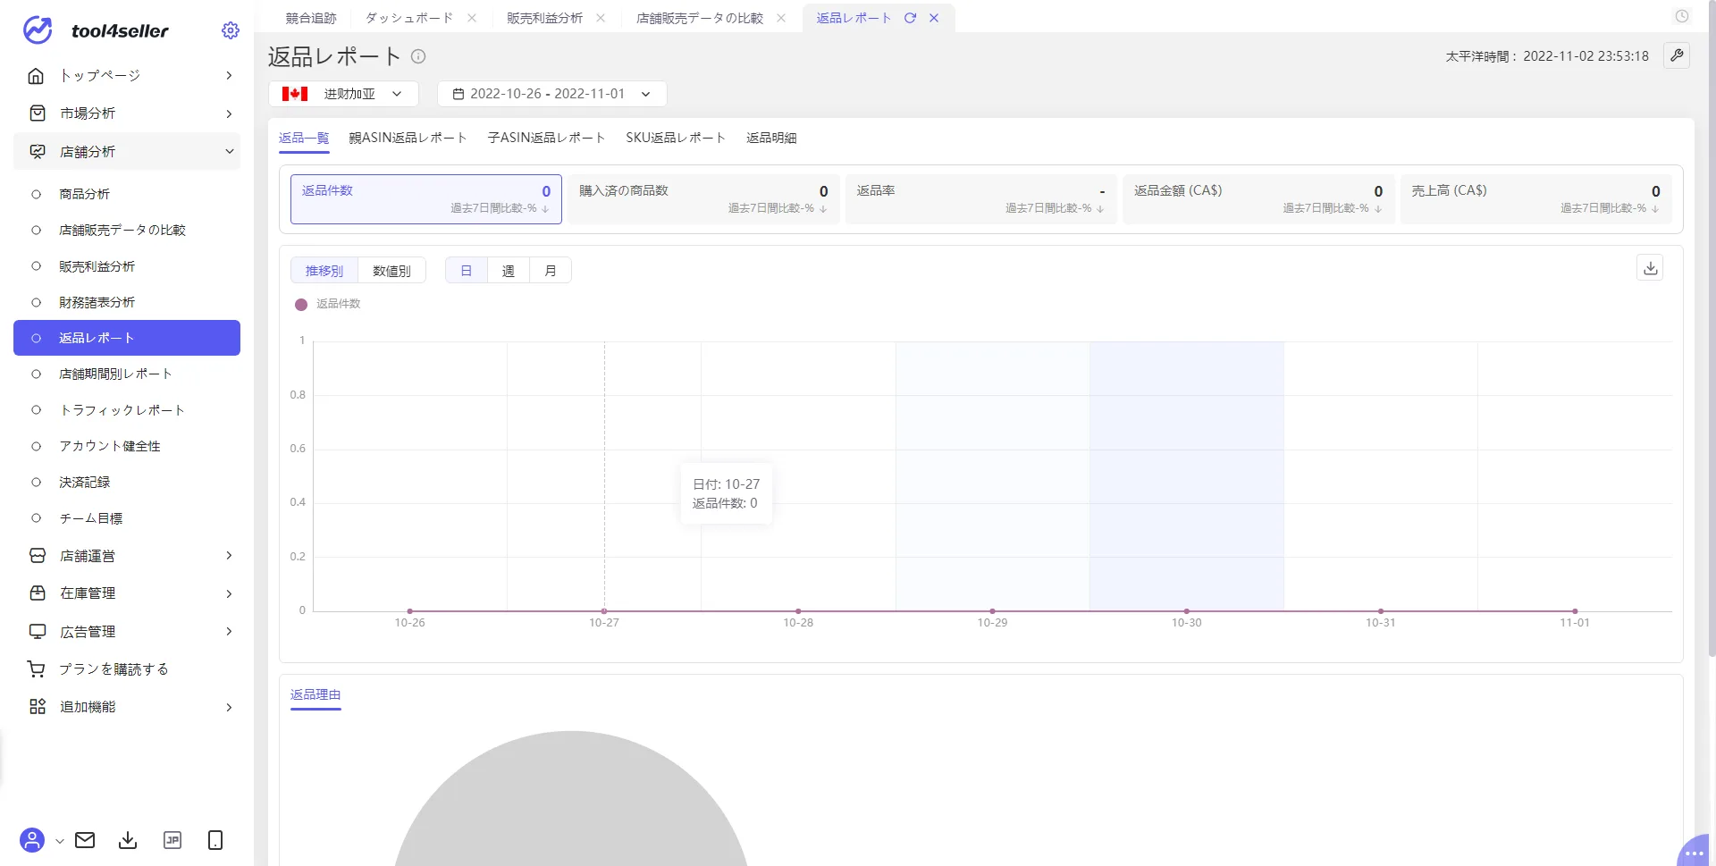Open the user account avatar

tap(32, 840)
